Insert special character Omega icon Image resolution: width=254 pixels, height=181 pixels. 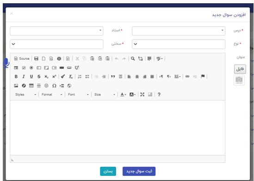(54, 86)
